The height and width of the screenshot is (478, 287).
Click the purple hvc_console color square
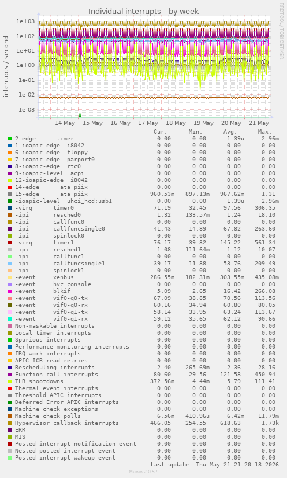pos(10,284)
